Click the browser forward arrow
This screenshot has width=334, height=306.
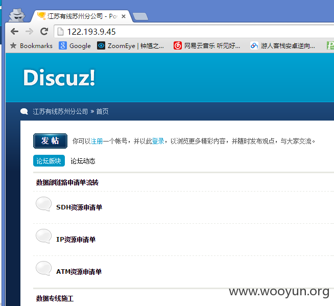pyautogui.click(x=29, y=32)
